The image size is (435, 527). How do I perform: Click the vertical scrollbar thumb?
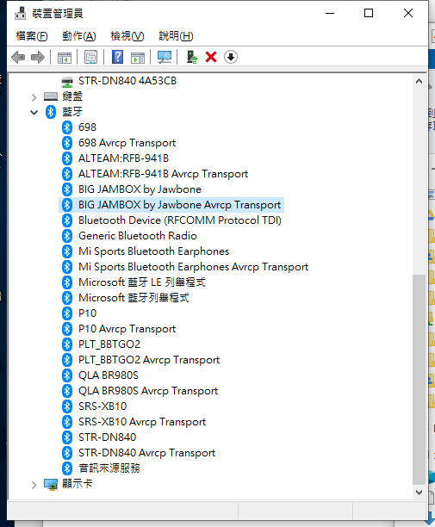point(419,380)
